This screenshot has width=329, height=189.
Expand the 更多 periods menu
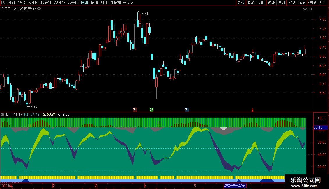[128, 3]
